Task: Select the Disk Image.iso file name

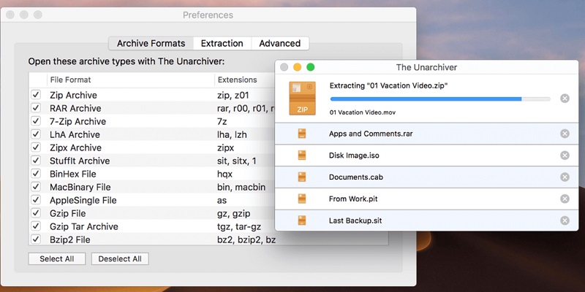Action: (354, 155)
